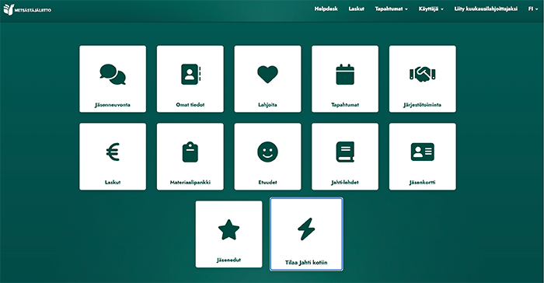Viewport: 544px width, 283px height.
Task: Click the Metsästäjäliitto logo in the header
Action: click(x=27, y=9)
